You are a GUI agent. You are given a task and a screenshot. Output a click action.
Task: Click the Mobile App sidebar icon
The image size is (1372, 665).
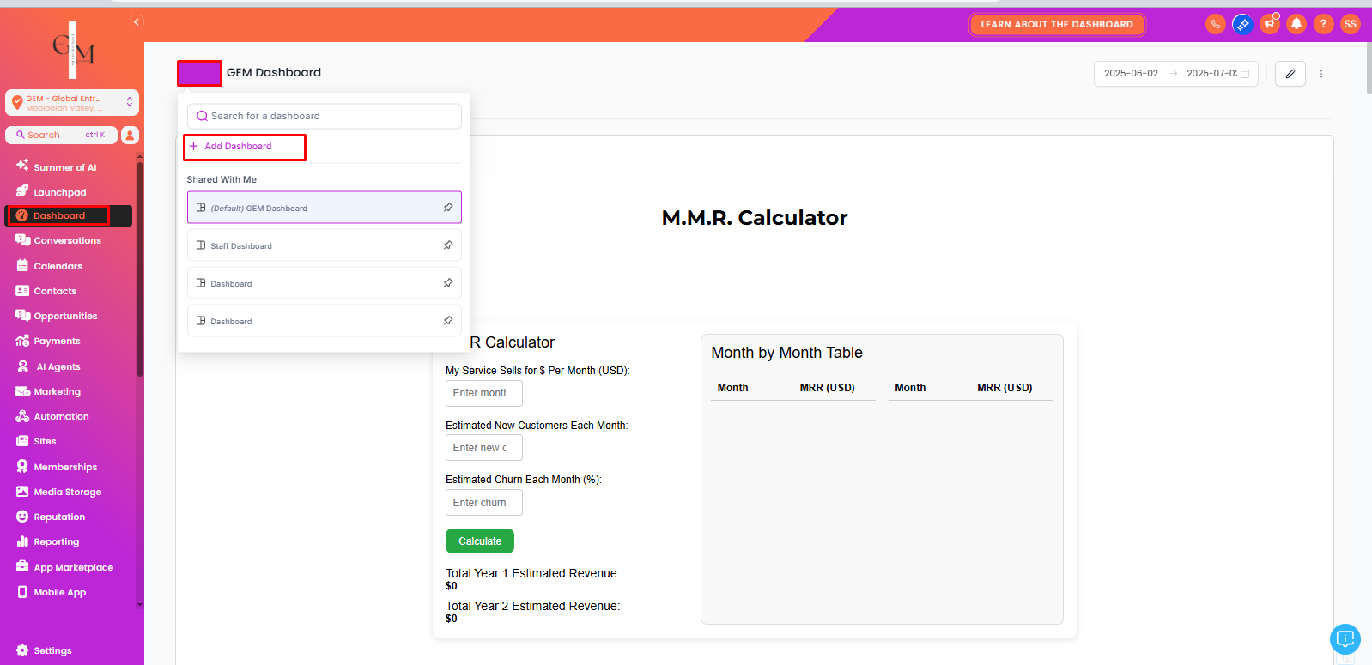22,592
